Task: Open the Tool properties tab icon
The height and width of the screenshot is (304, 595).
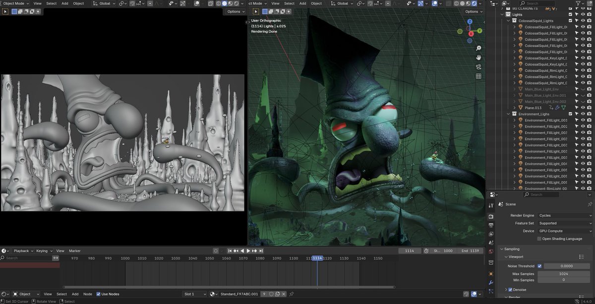Action: point(491,205)
